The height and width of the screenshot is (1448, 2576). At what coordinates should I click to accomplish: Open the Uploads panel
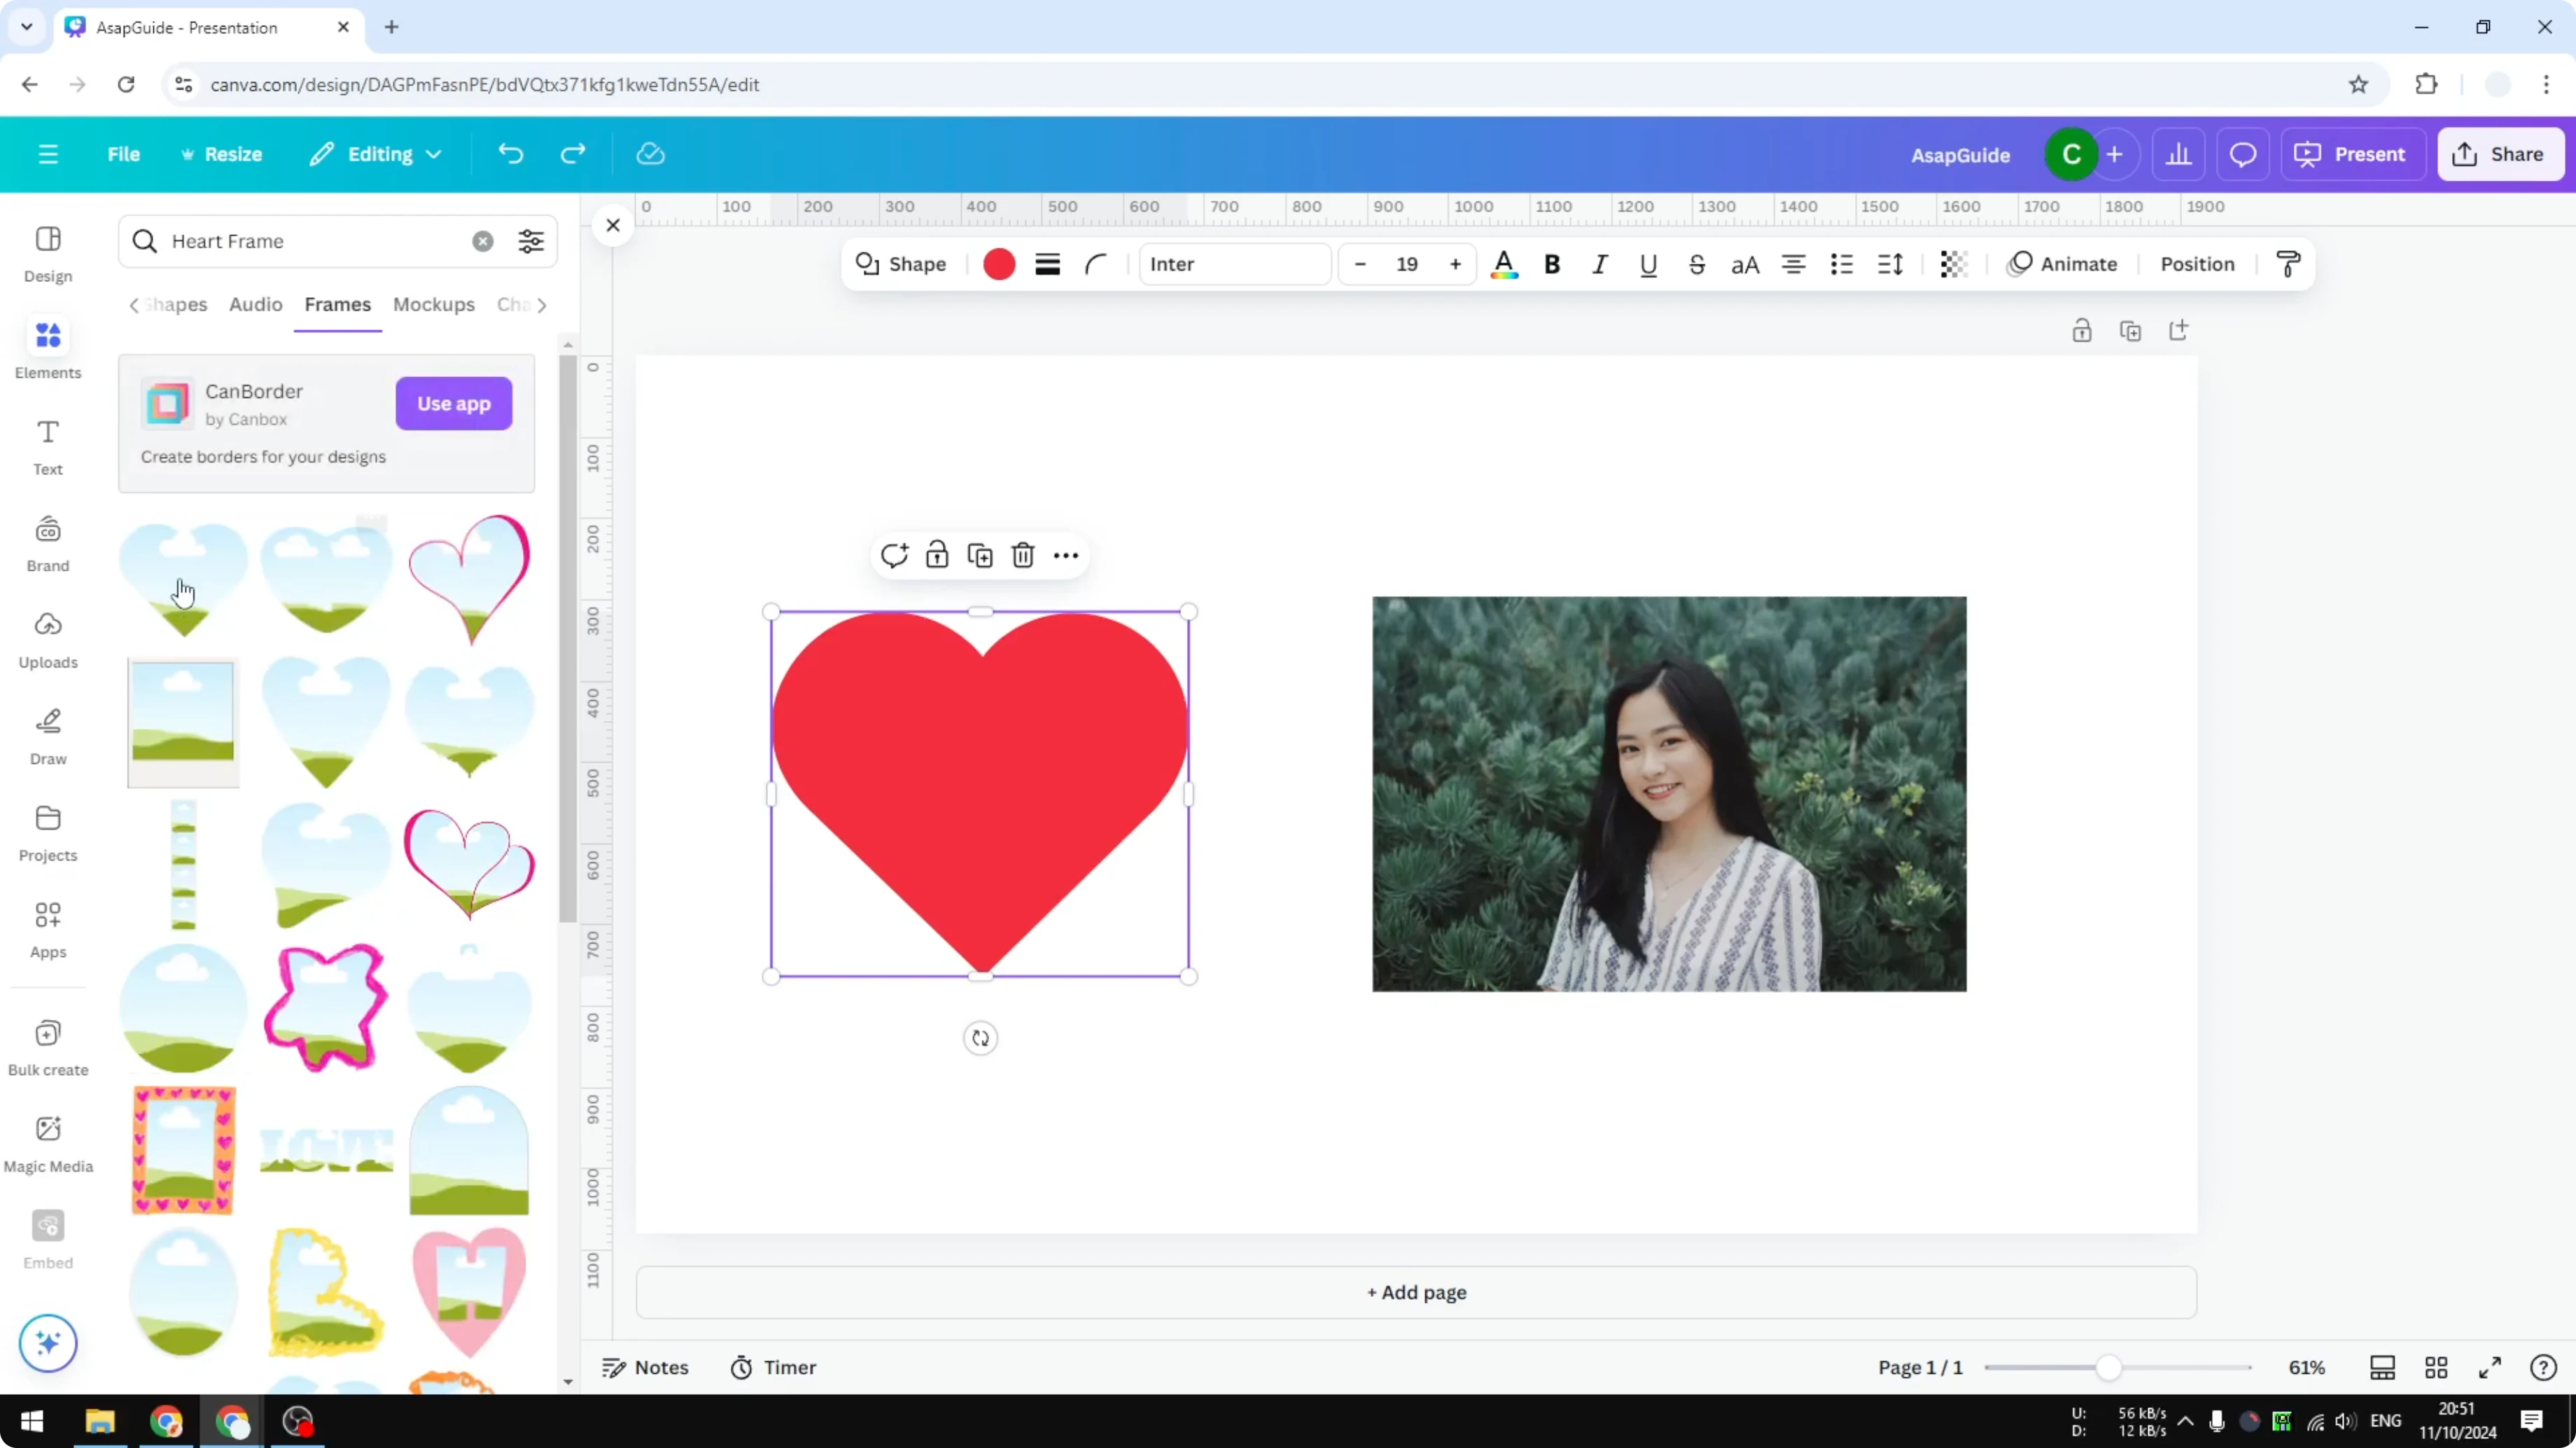pos(47,639)
